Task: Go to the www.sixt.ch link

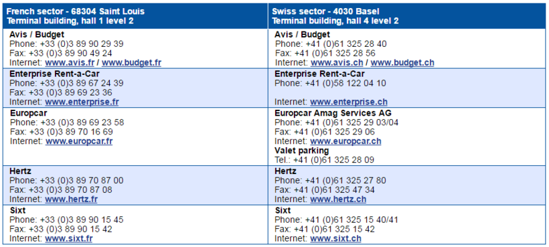Action: 335,238
